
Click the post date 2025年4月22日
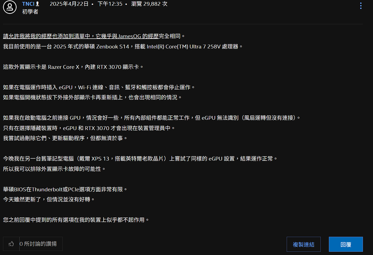[x=69, y=4]
